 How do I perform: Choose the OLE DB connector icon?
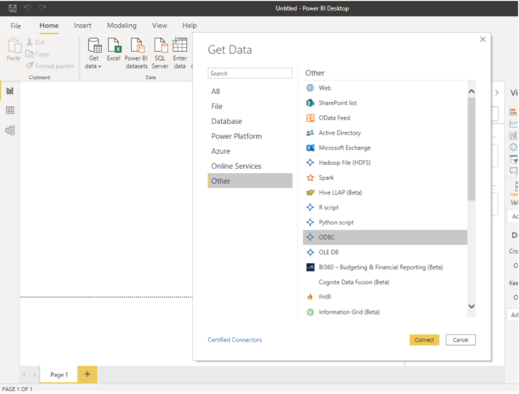tap(310, 252)
